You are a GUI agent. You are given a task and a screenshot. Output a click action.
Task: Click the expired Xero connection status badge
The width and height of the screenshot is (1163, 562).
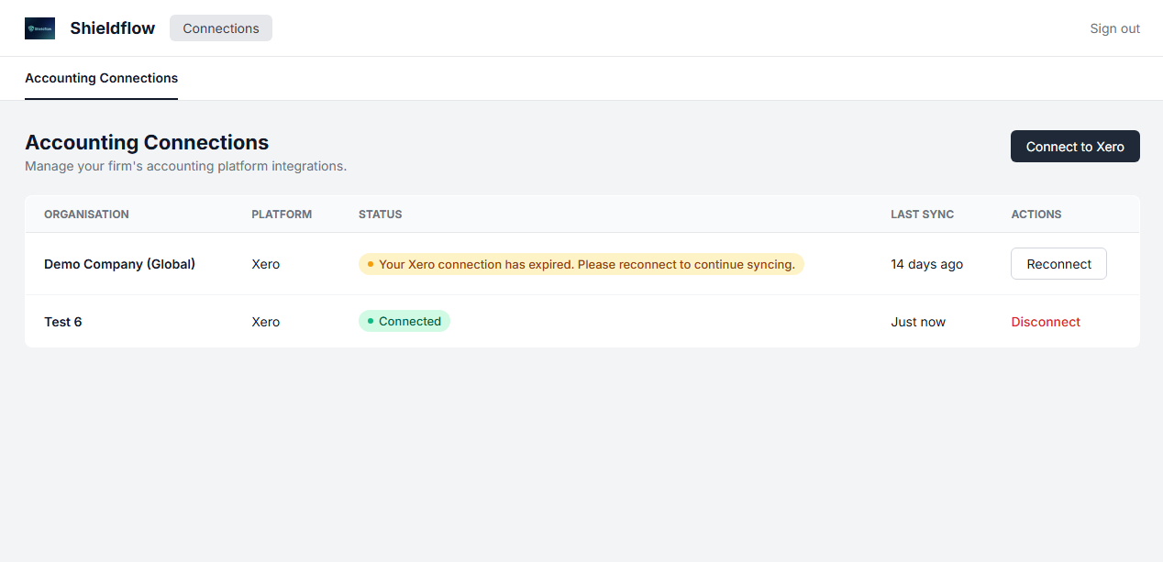(x=581, y=264)
